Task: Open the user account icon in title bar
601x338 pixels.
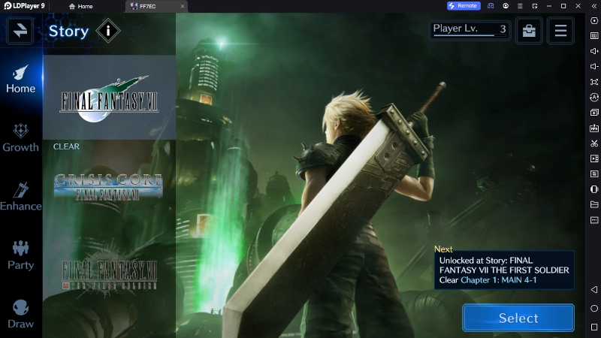Action: (506, 6)
